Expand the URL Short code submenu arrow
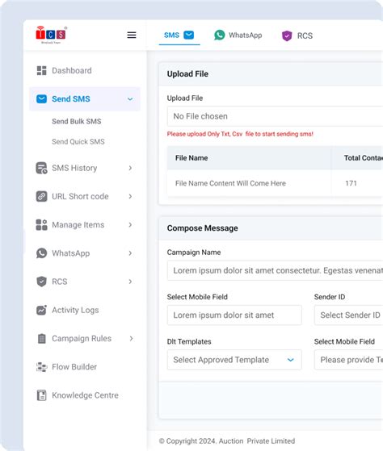The width and height of the screenshot is (383, 451). pos(130,196)
